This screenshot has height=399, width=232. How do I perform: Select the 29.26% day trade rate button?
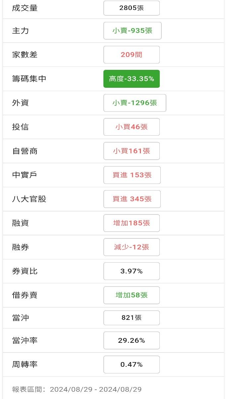tap(131, 340)
